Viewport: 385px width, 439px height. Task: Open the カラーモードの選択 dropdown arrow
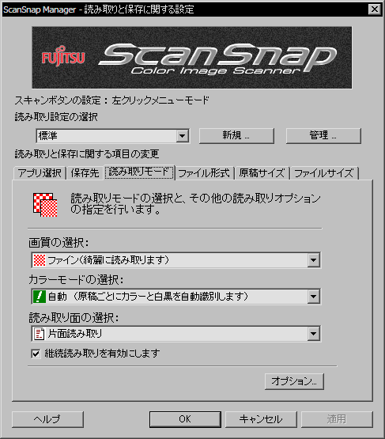(314, 297)
